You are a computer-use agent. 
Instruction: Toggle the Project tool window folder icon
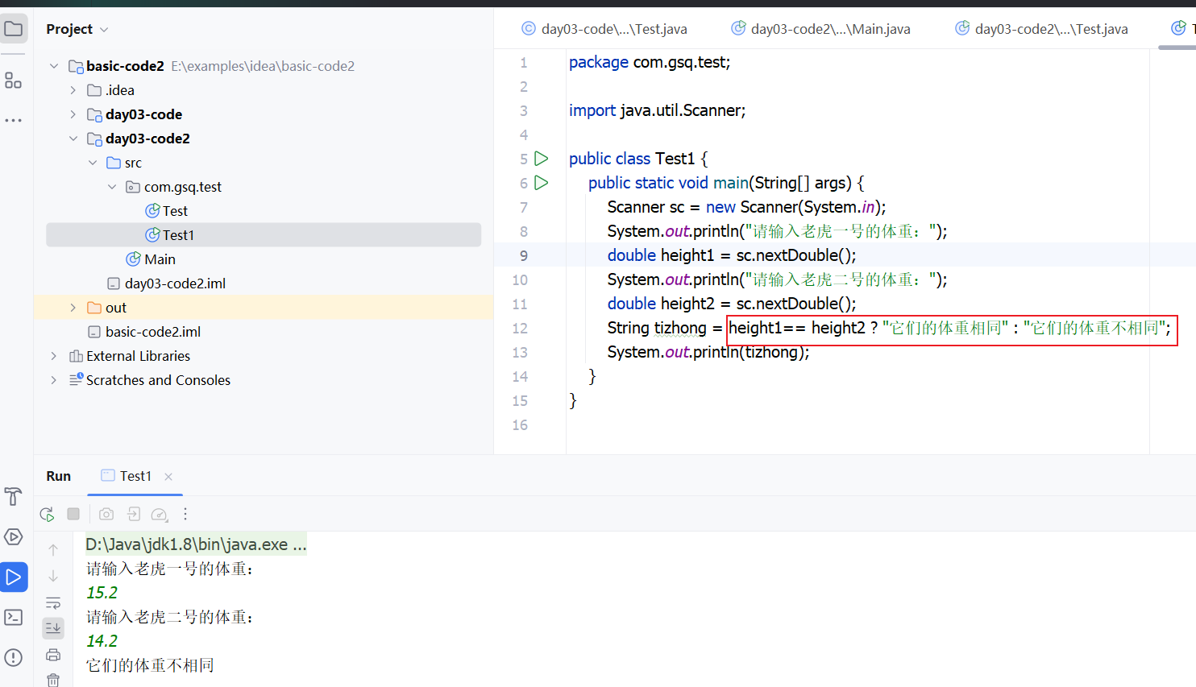14,29
